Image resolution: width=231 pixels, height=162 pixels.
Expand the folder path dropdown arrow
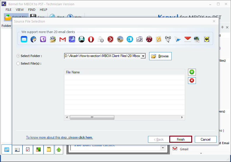[143, 56]
